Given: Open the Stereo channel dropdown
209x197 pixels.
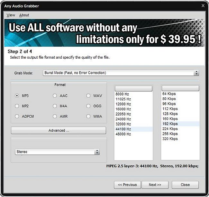Looking at the screenshot, I should click(57, 152).
